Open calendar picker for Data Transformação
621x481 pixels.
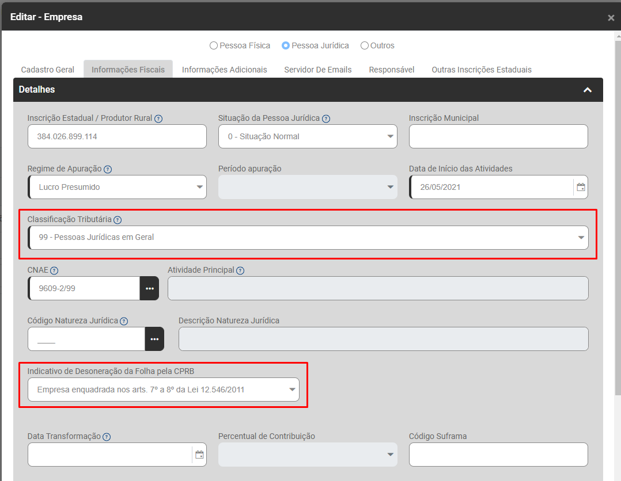pyautogui.click(x=199, y=455)
